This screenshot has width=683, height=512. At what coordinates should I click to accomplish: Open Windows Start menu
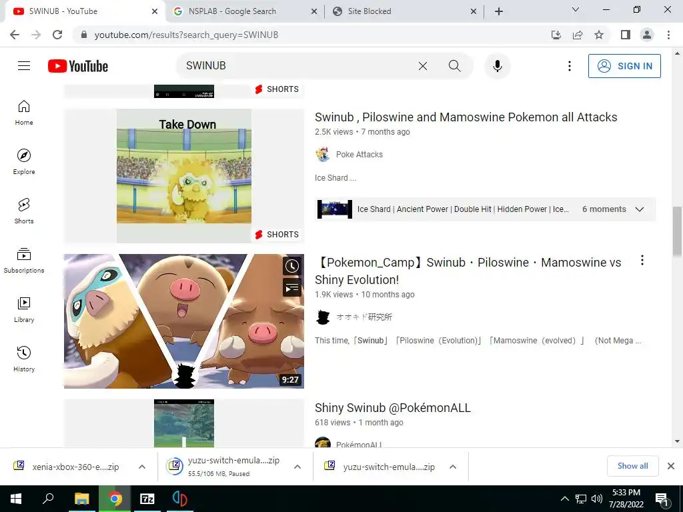16,499
